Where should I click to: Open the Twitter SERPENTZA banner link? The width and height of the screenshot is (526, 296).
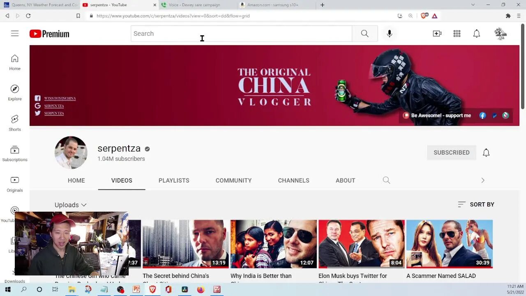point(54,113)
